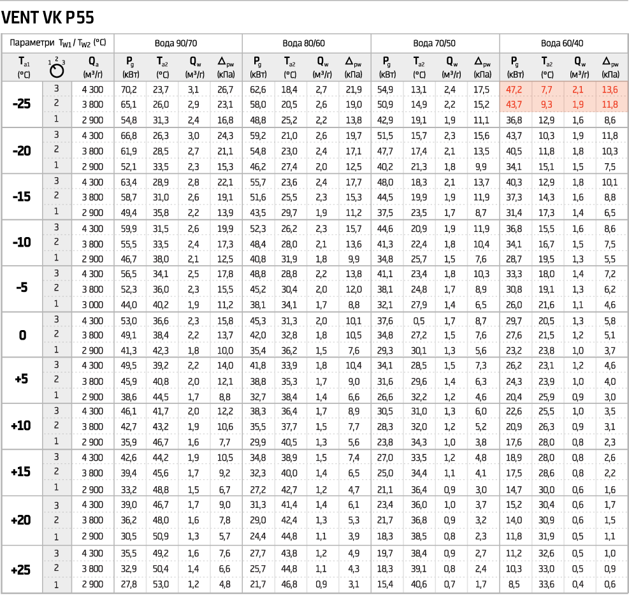The image size is (629, 599).
Task: Select the cell showing 36,8 kW
Action: click(515, 120)
